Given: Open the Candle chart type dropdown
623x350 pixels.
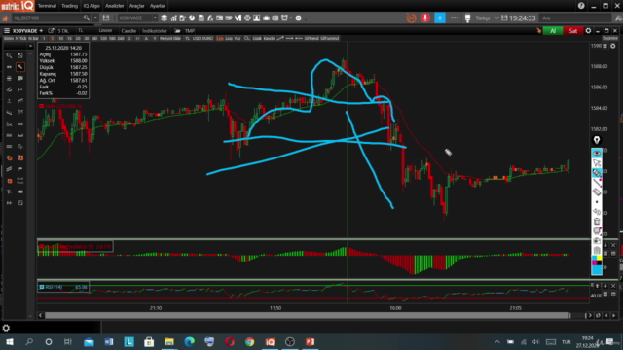Looking at the screenshot, I should 128,30.
